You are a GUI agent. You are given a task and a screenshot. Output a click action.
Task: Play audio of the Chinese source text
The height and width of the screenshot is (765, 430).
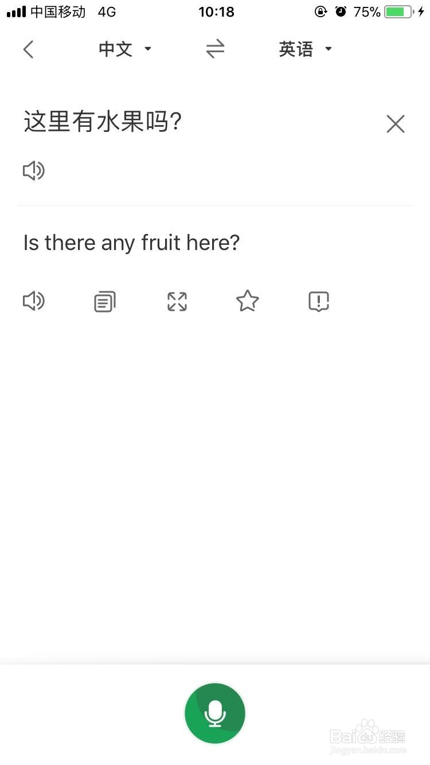(x=34, y=171)
